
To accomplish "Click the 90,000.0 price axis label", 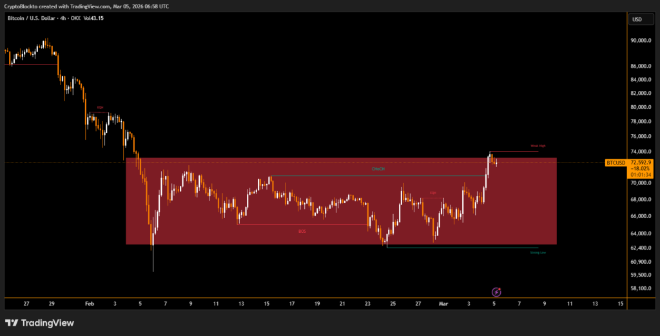I will click(x=642, y=40).
